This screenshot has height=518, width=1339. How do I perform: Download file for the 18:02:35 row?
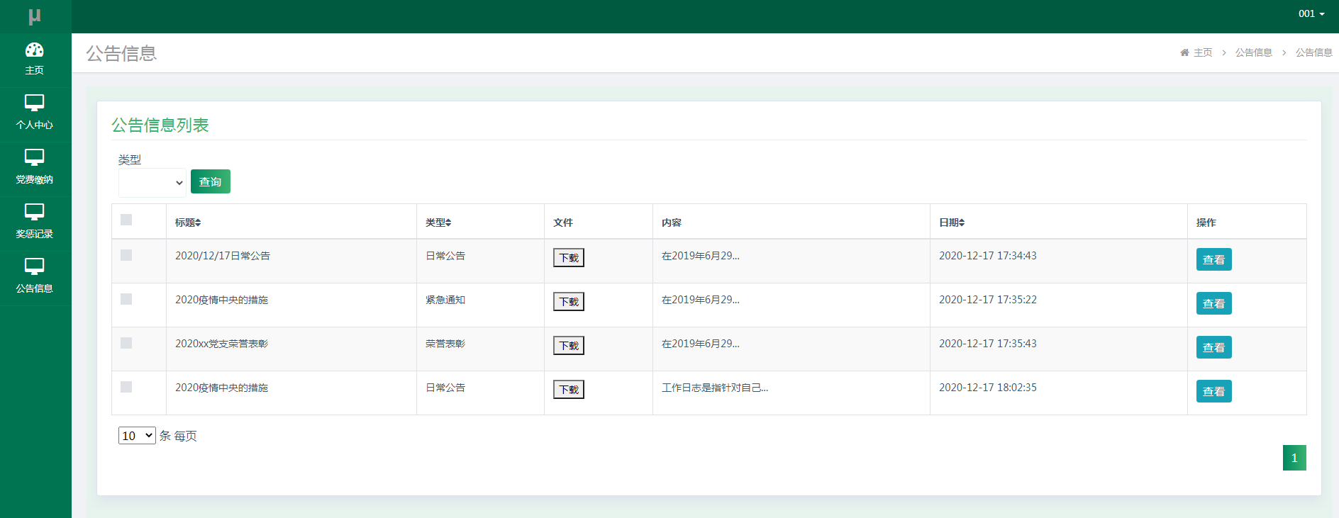point(569,389)
